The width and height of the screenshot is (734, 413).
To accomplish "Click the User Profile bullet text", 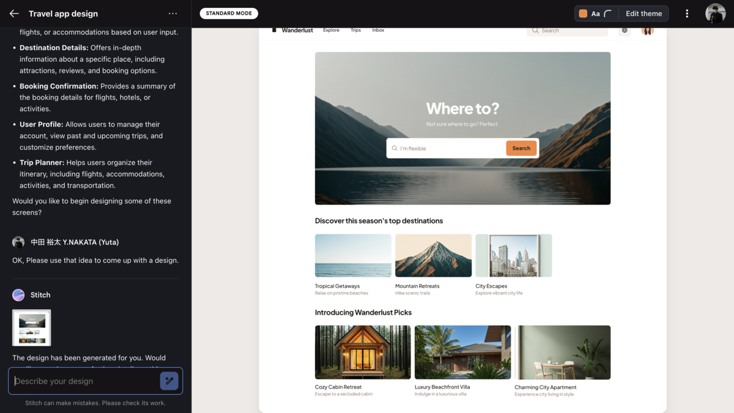I will click(91, 136).
